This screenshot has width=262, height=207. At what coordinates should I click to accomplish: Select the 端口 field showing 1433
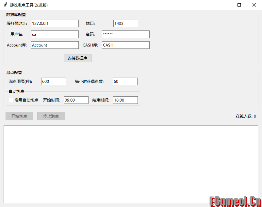(x=125, y=23)
